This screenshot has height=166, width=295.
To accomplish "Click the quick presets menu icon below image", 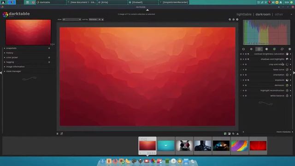I will pyautogui.click(x=57, y=134).
